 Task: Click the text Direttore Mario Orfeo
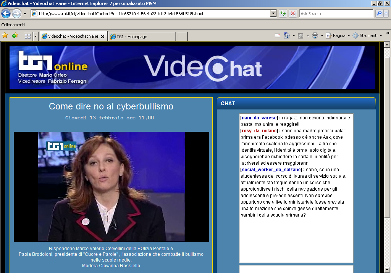(42, 75)
